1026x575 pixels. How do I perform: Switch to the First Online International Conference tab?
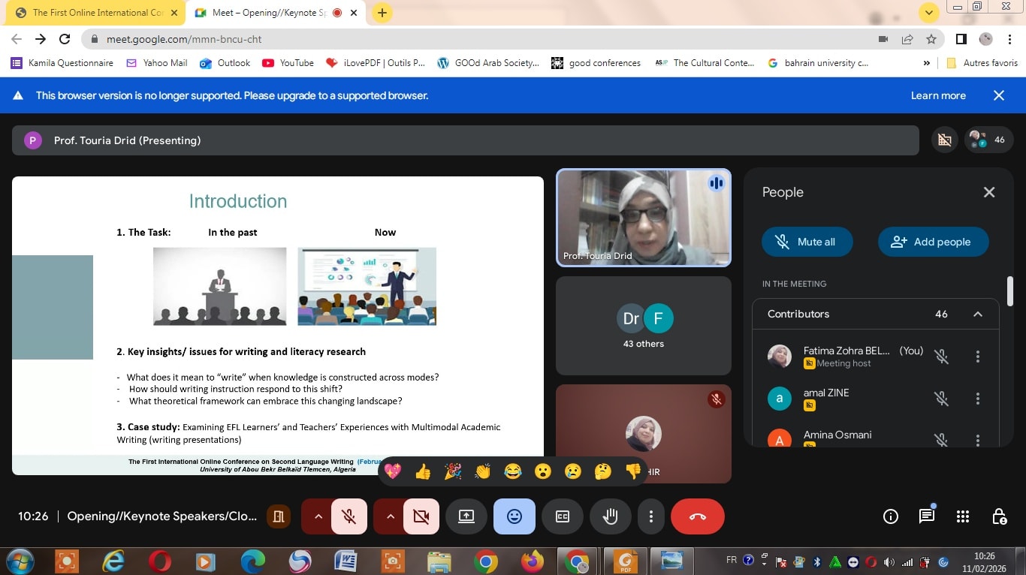[x=98, y=13]
